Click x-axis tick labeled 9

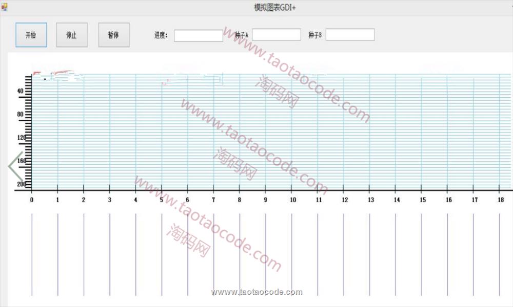[x=265, y=200]
